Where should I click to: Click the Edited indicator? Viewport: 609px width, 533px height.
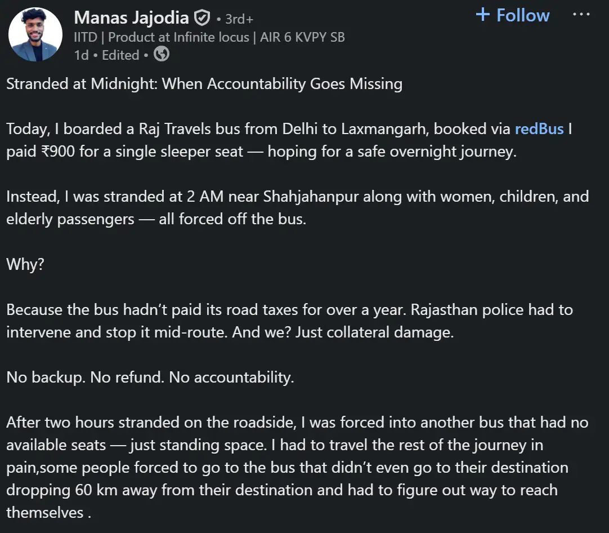[120, 55]
